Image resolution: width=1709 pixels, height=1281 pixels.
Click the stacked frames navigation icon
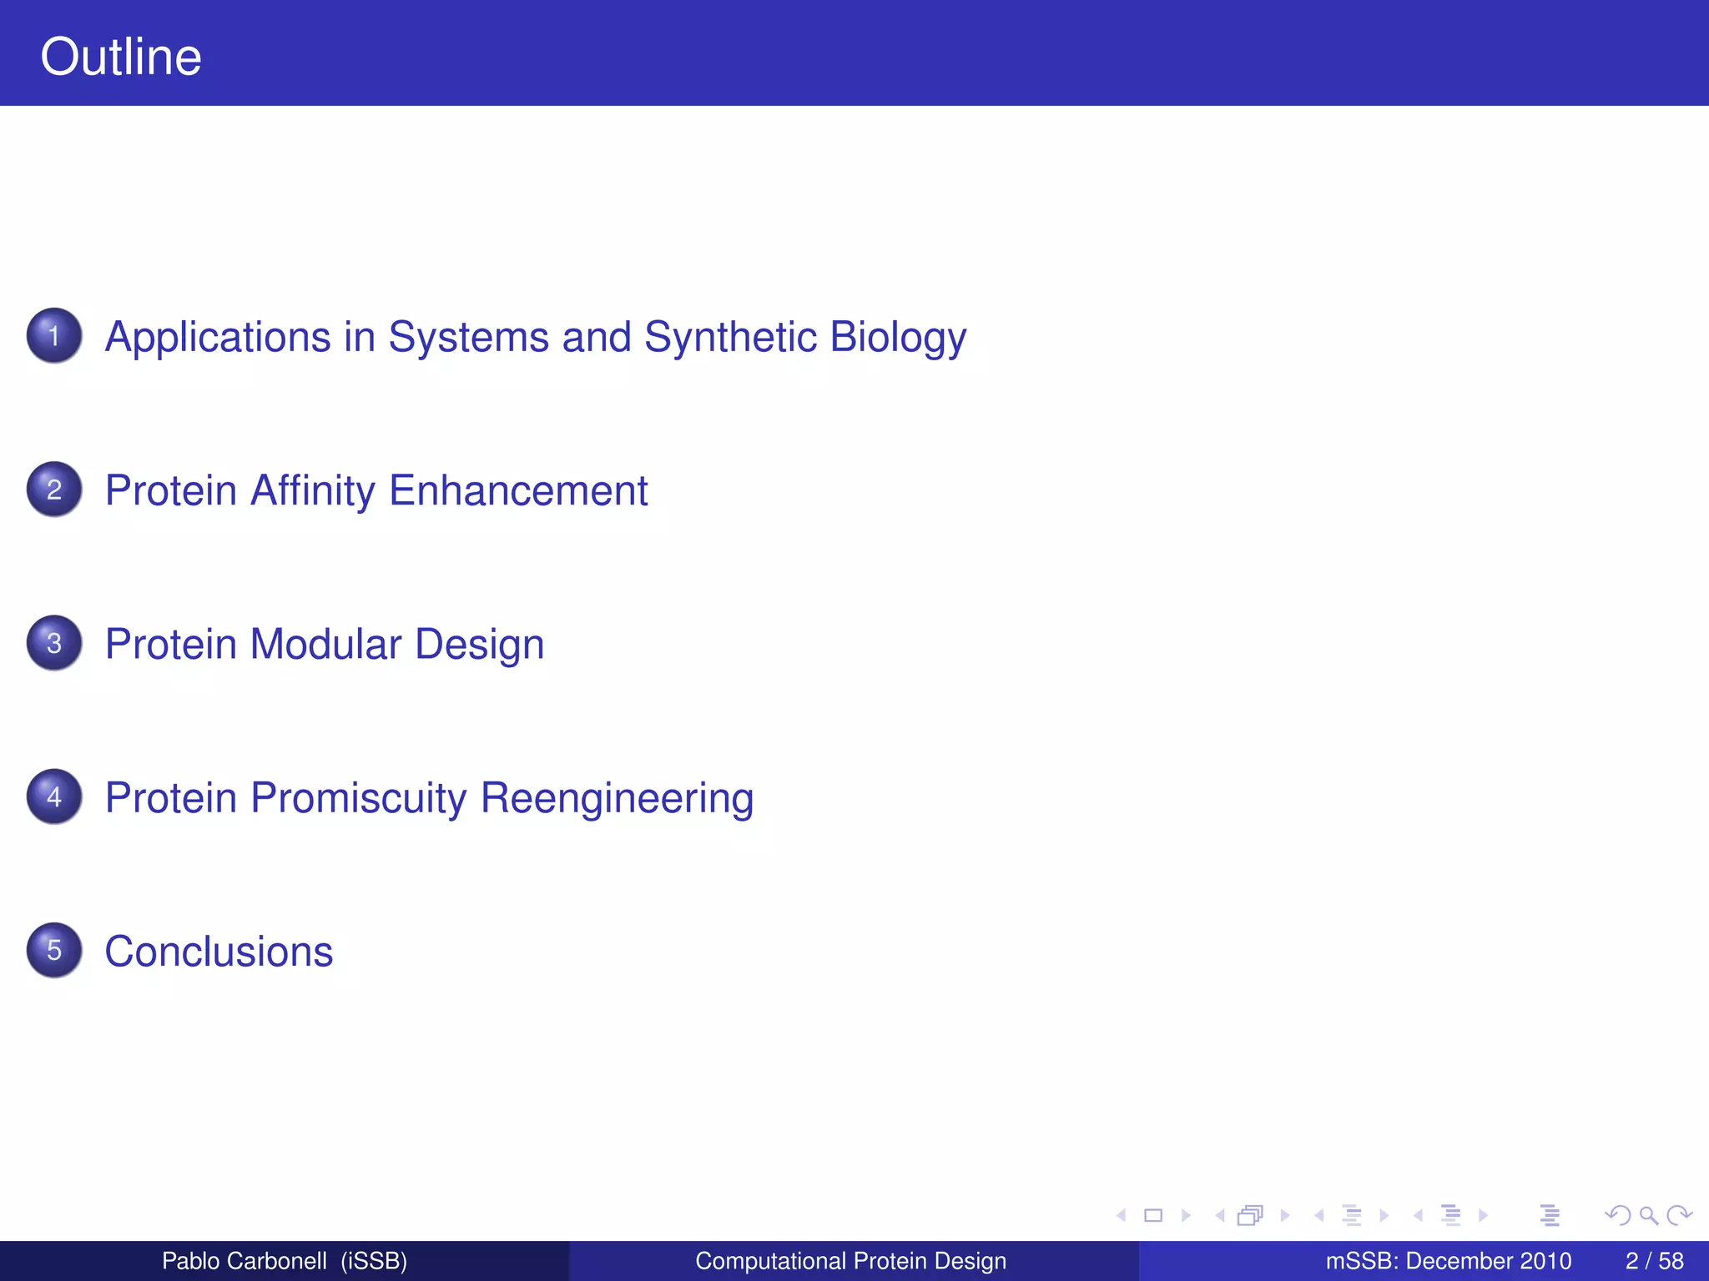click(1250, 1215)
